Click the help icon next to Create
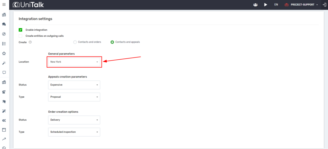 (x=30, y=42)
